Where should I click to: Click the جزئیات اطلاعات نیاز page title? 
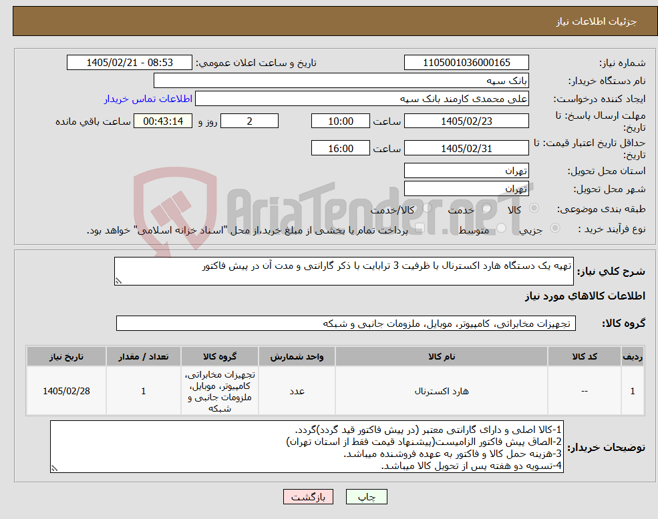click(x=597, y=21)
